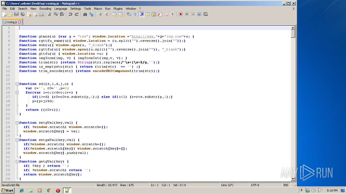Toggle the Indent Guide toolbar button
This screenshot has height=194, width=346.
click(141, 14)
